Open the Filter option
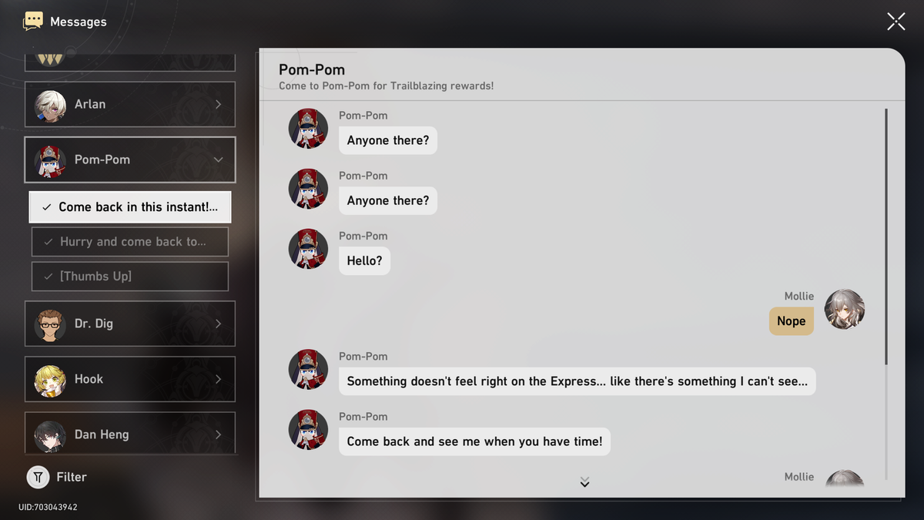 [57, 478]
